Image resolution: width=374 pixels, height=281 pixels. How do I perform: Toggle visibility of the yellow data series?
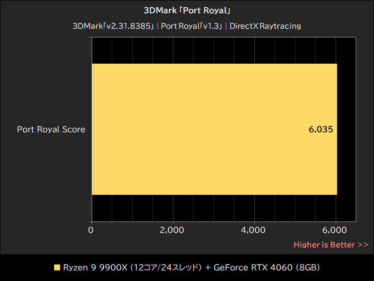(x=215, y=129)
